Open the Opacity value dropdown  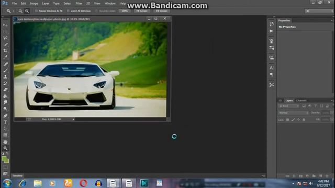coord(332,113)
